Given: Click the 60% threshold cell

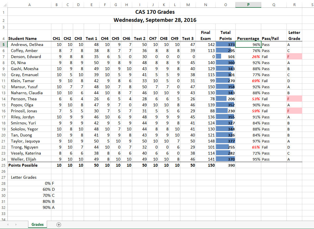Looking at the screenshot, I should [29, 189].
